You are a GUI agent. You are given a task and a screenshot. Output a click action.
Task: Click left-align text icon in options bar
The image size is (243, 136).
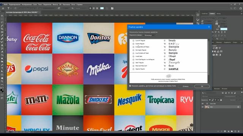90,8
